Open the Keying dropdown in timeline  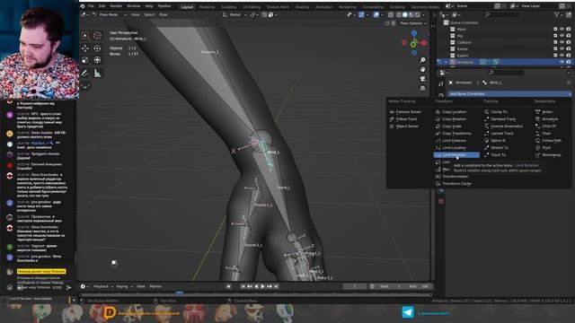point(124,286)
